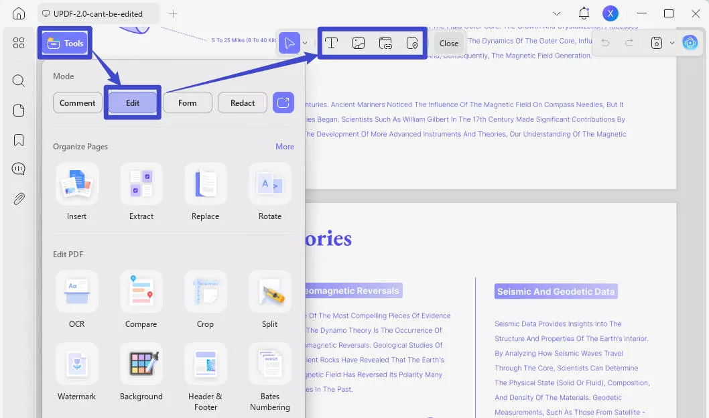Enable Redact mode
709x418 pixels.
[242, 102]
